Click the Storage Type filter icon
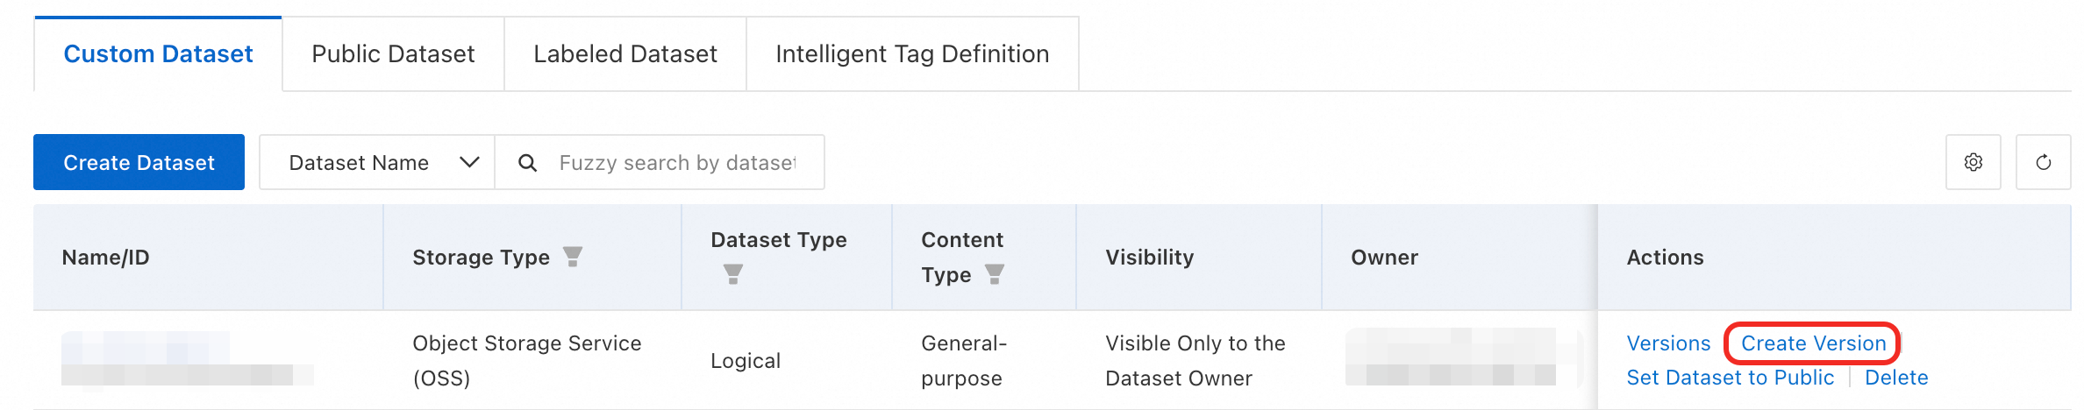 [x=573, y=257]
